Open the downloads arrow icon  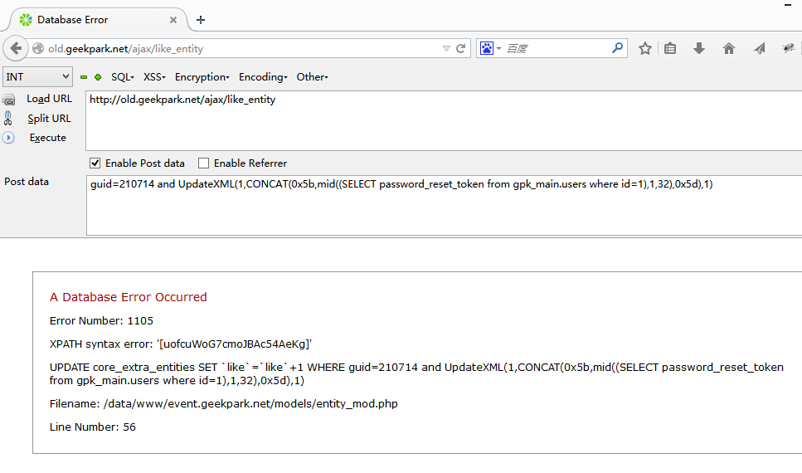[x=698, y=49]
